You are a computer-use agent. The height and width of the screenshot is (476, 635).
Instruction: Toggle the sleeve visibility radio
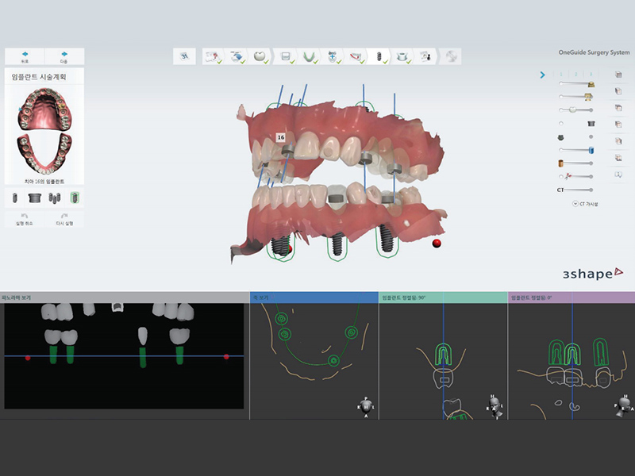[562, 123]
